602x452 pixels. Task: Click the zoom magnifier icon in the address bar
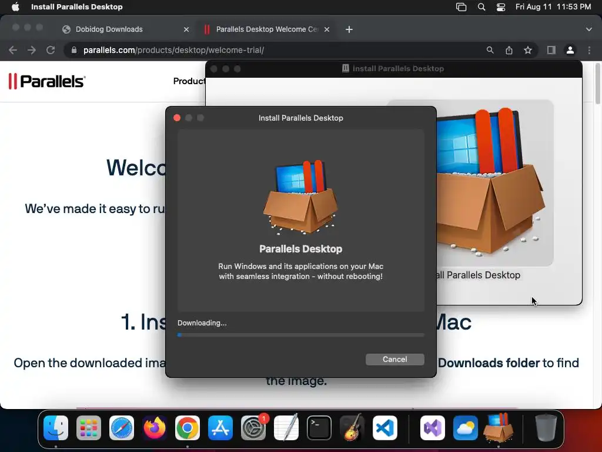point(490,50)
